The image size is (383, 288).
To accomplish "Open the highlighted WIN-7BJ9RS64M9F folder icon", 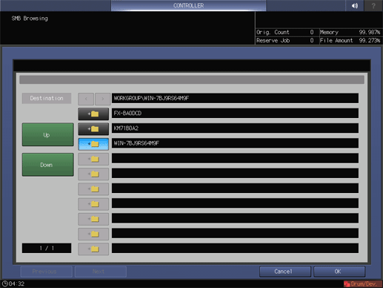I will click(93, 144).
